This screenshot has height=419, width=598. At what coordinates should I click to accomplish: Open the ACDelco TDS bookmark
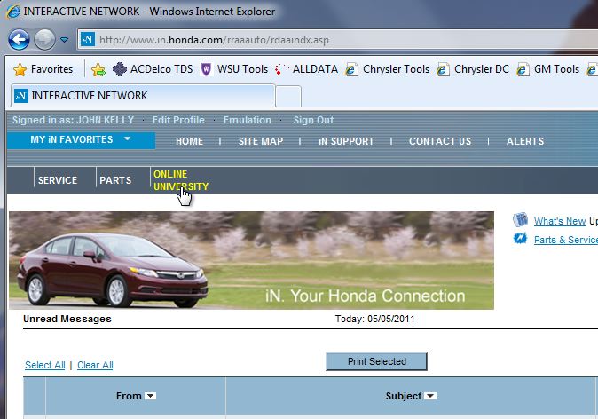point(153,69)
